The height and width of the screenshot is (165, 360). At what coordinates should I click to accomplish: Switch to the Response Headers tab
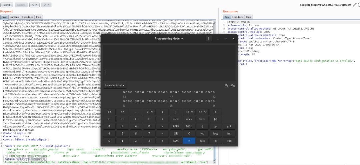(x=238, y=17)
